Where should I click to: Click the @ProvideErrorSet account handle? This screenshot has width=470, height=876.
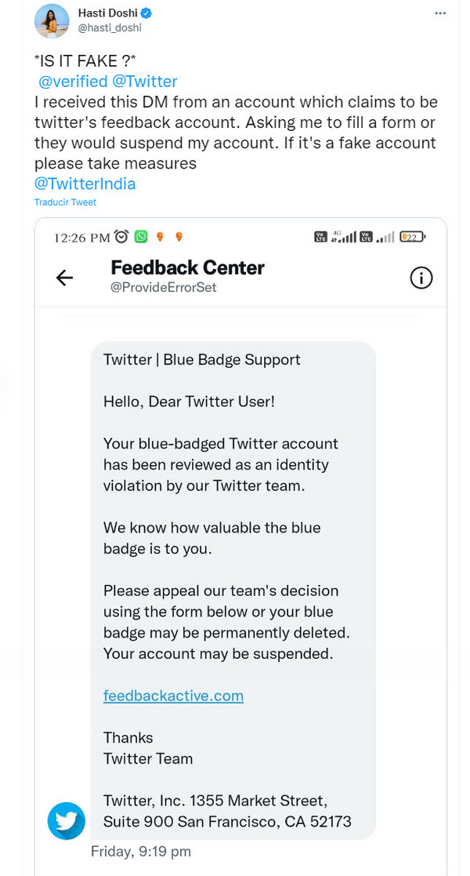pyautogui.click(x=163, y=287)
